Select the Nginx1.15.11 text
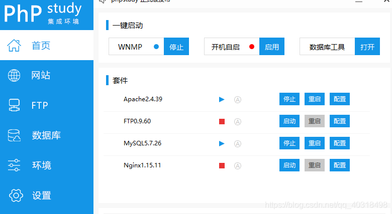The image size is (392, 214). (142, 165)
